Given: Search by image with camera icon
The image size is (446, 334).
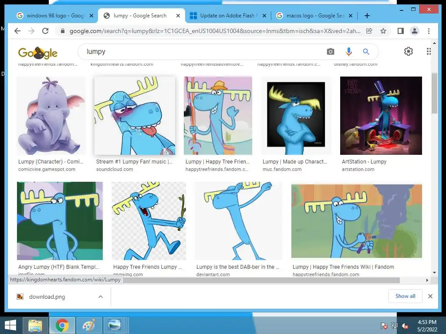Looking at the screenshot, I should [x=330, y=52].
